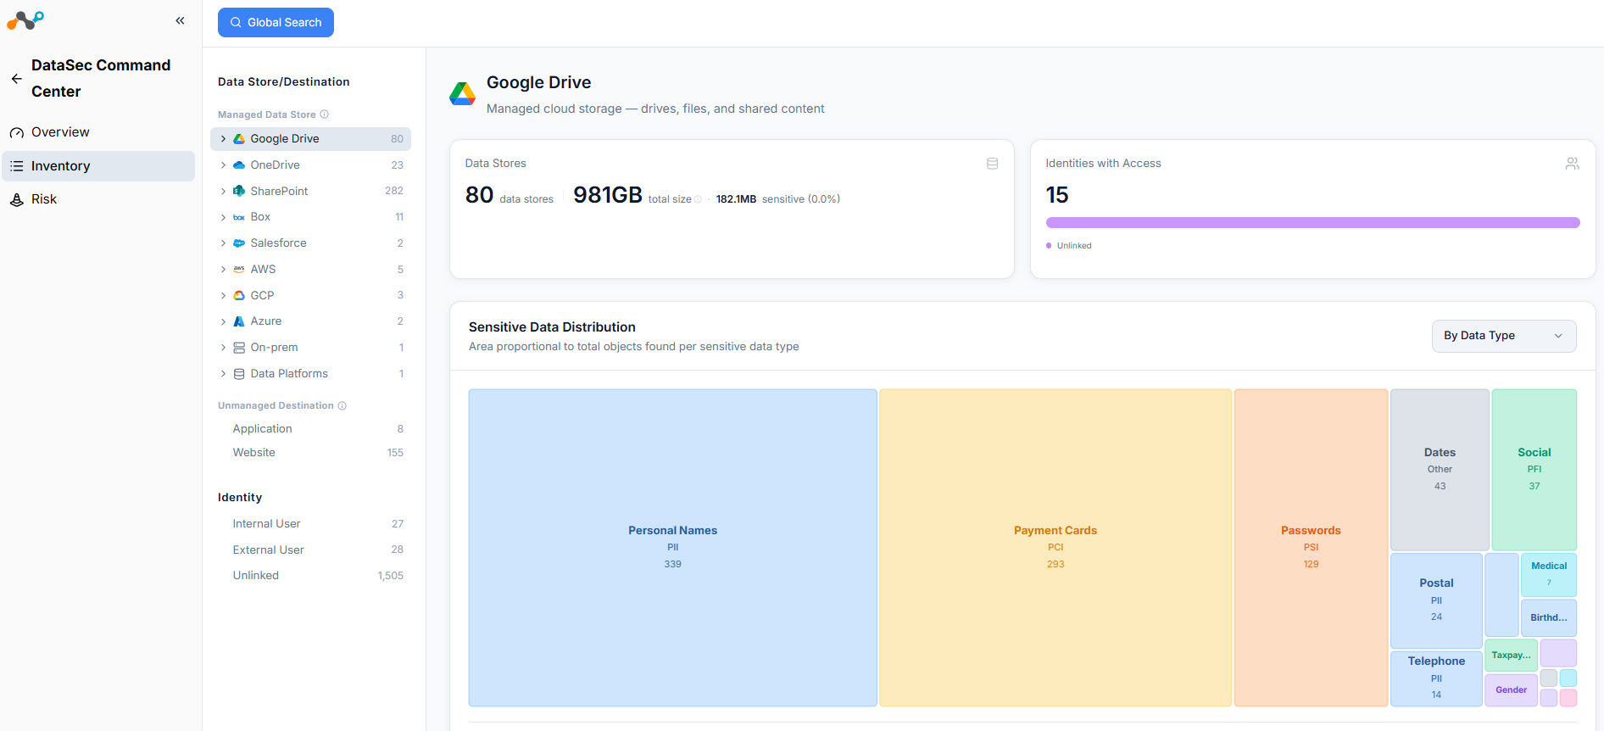Collapse the sidebar with double-chevron icon
The width and height of the screenshot is (1604, 731).
click(x=180, y=20)
